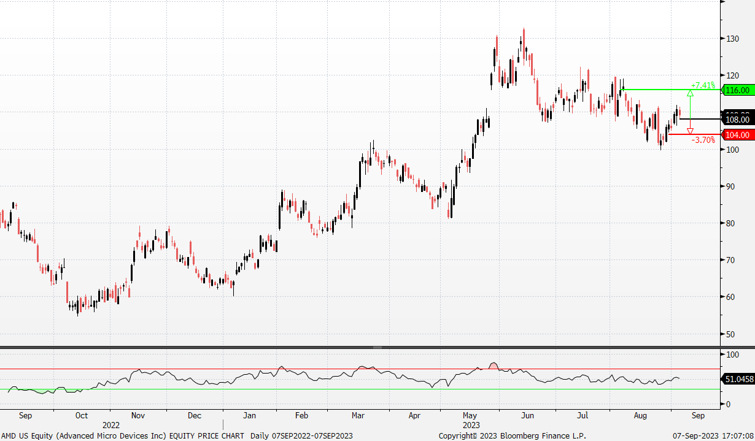755x441 pixels.
Task: Click the 90 price axis label
Action: tap(730, 186)
